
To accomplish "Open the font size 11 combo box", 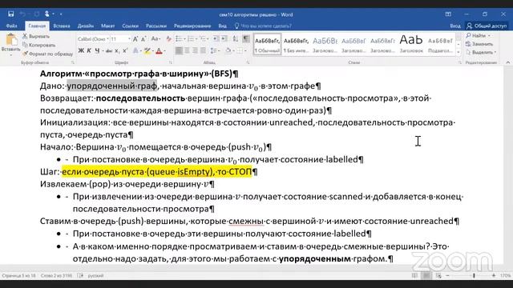I will tap(120, 39).
